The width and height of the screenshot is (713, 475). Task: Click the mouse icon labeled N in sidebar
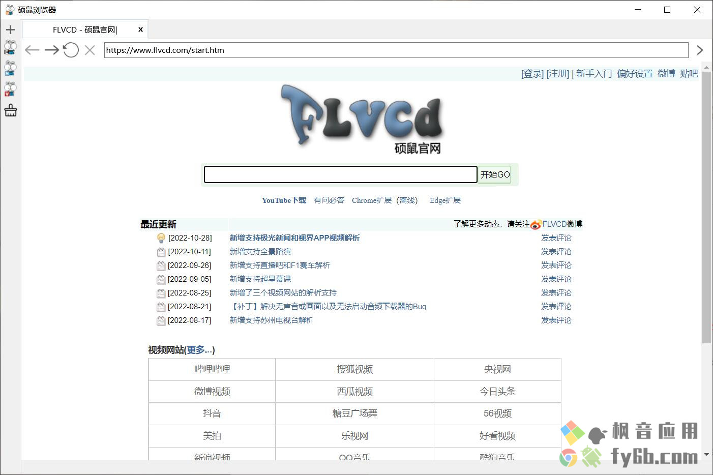[x=10, y=68]
